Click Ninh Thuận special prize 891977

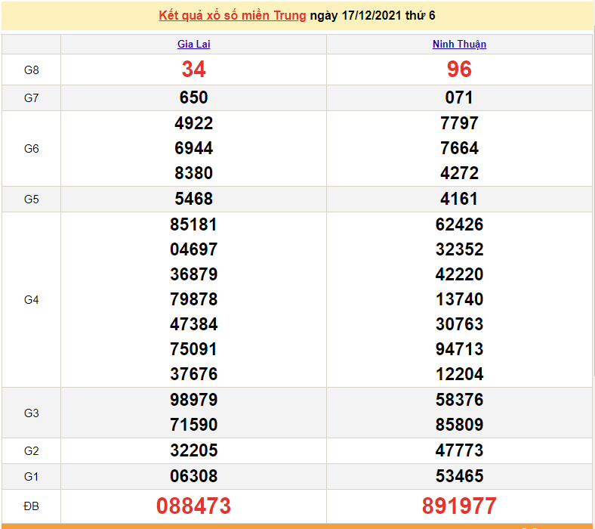tap(459, 506)
